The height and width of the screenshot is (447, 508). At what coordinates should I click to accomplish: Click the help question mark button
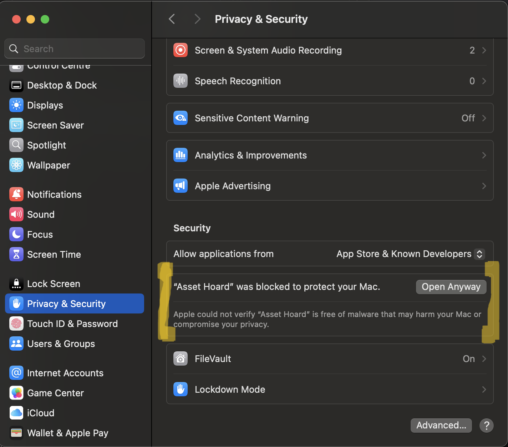point(487,425)
